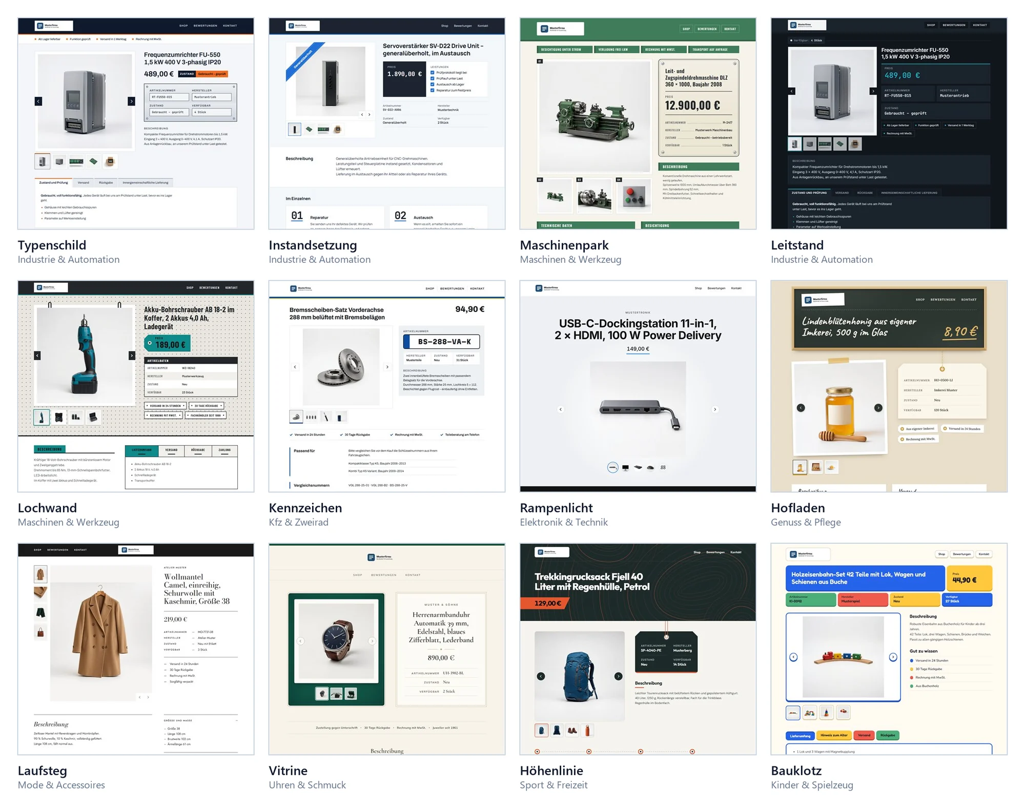Click the Lochwand template title
1025x809 pixels.
pos(47,508)
